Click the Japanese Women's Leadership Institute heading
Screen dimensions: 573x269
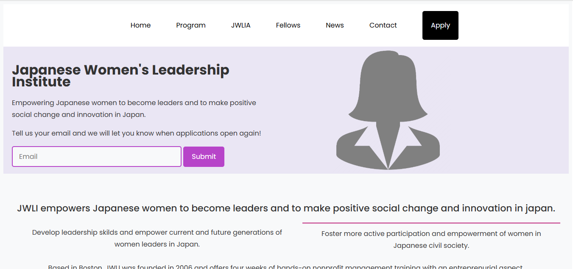pyautogui.click(x=121, y=76)
